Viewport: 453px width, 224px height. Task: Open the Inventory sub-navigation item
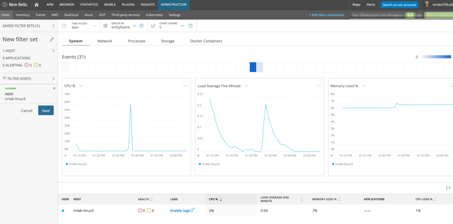tap(23, 15)
